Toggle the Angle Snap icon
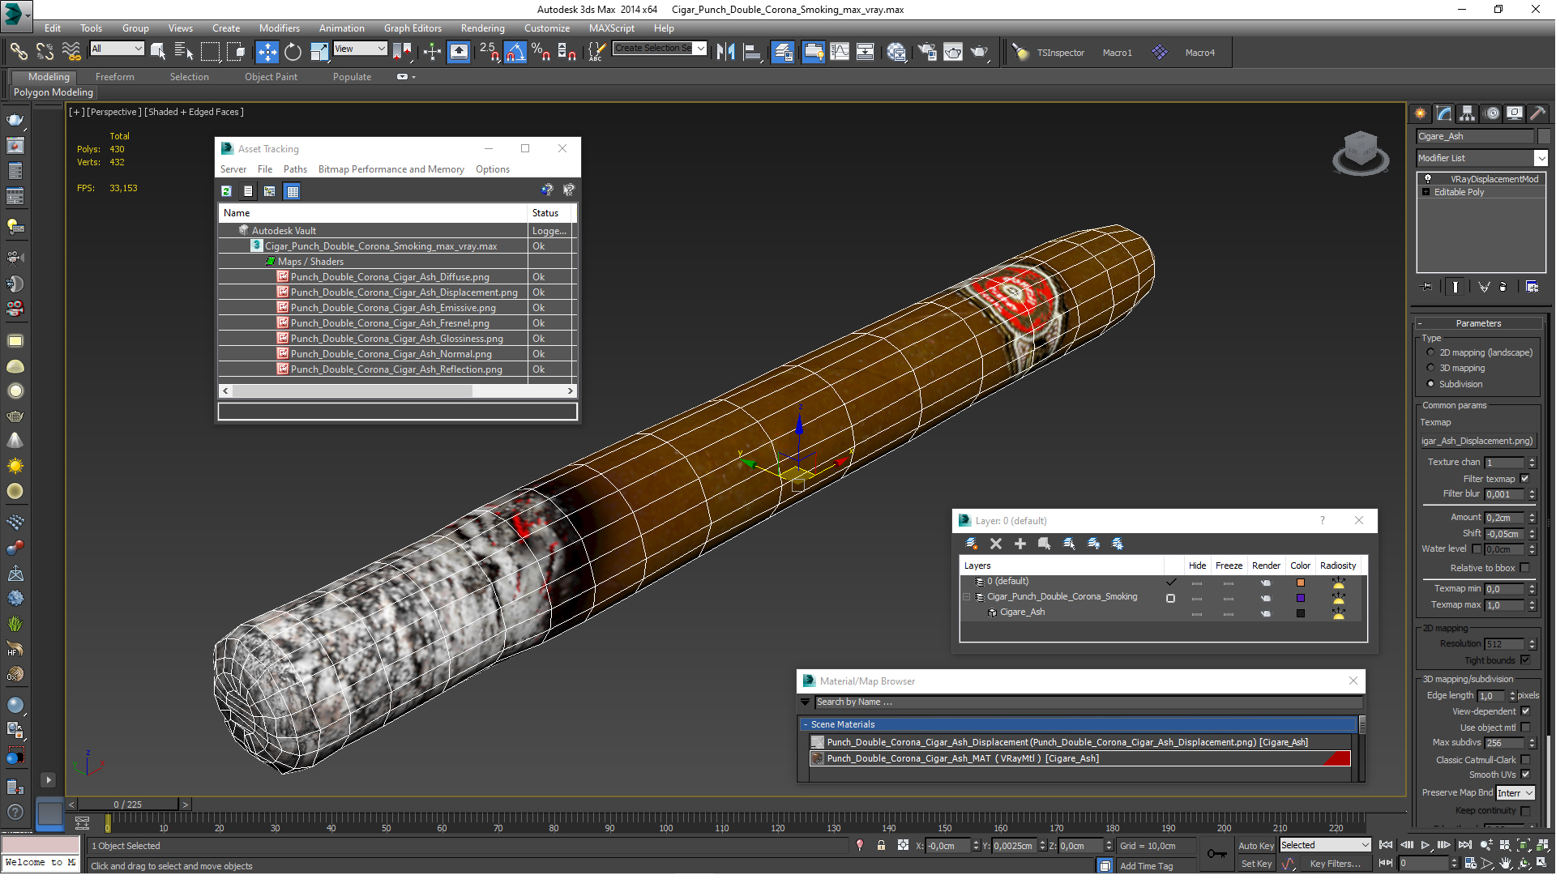This screenshot has width=1556, height=875. point(515,52)
